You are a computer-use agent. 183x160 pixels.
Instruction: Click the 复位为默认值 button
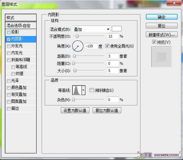tap(107, 110)
